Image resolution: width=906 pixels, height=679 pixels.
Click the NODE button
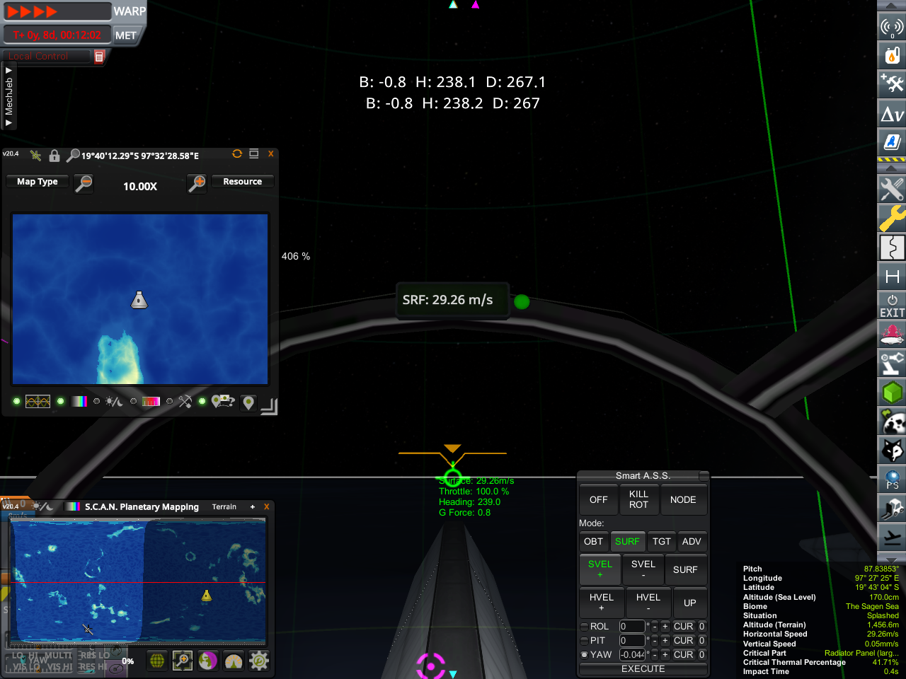(x=683, y=500)
